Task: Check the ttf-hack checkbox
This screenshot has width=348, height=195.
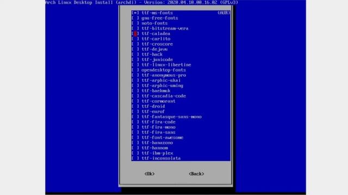Action: click(135, 54)
